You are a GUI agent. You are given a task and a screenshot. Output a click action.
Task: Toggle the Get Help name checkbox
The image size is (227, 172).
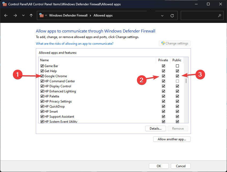(42, 71)
